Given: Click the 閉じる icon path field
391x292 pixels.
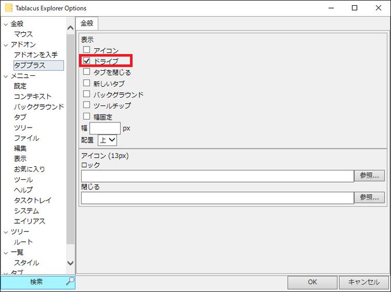Looking at the screenshot, I should tap(217, 198).
